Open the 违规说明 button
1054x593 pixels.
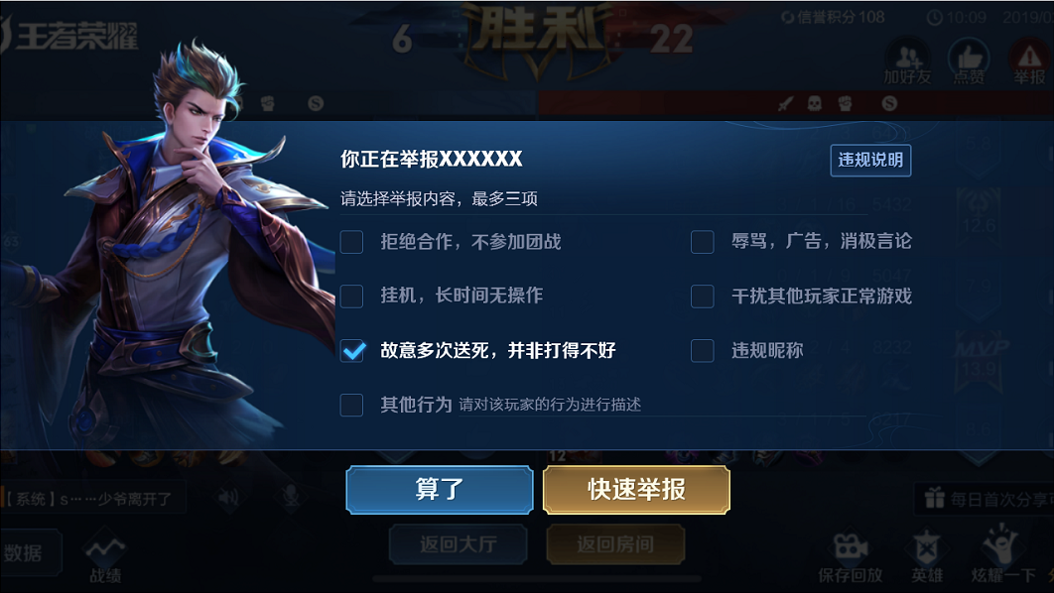(x=870, y=160)
